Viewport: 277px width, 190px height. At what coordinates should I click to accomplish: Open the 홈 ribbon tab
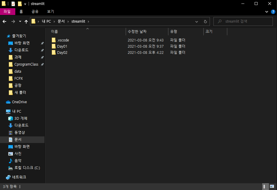pos(21,12)
